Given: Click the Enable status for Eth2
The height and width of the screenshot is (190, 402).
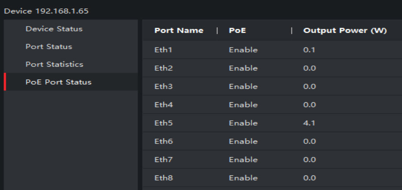Looking at the screenshot, I should [243, 68].
